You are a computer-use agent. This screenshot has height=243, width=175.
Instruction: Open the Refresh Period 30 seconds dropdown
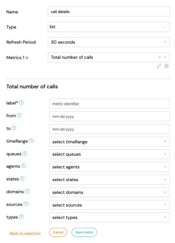pyautogui.click(x=109, y=42)
